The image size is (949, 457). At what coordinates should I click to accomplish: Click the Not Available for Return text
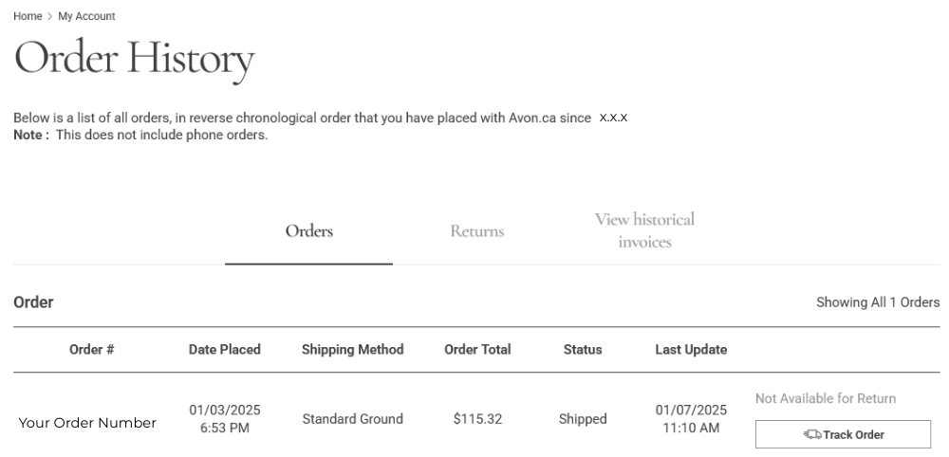coord(826,399)
